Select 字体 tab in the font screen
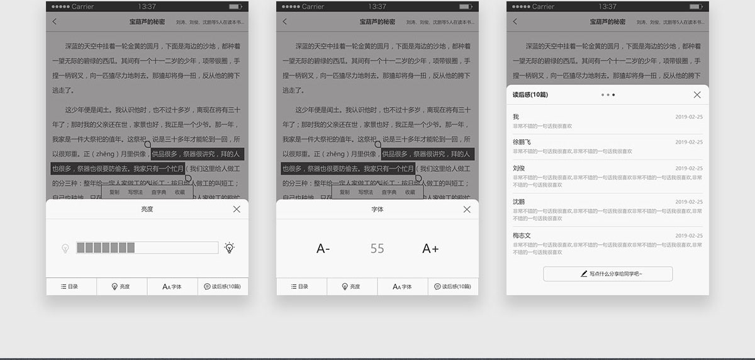 [x=403, y=286]
